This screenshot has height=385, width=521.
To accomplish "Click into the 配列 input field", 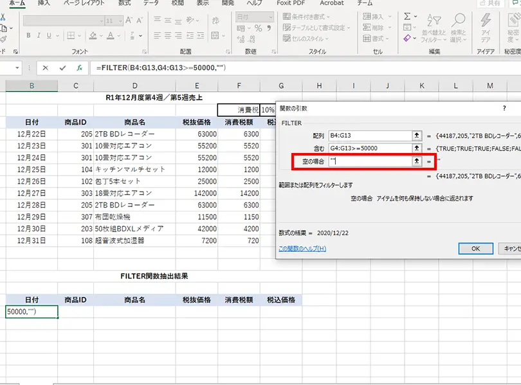I will (x=369, y=136).
